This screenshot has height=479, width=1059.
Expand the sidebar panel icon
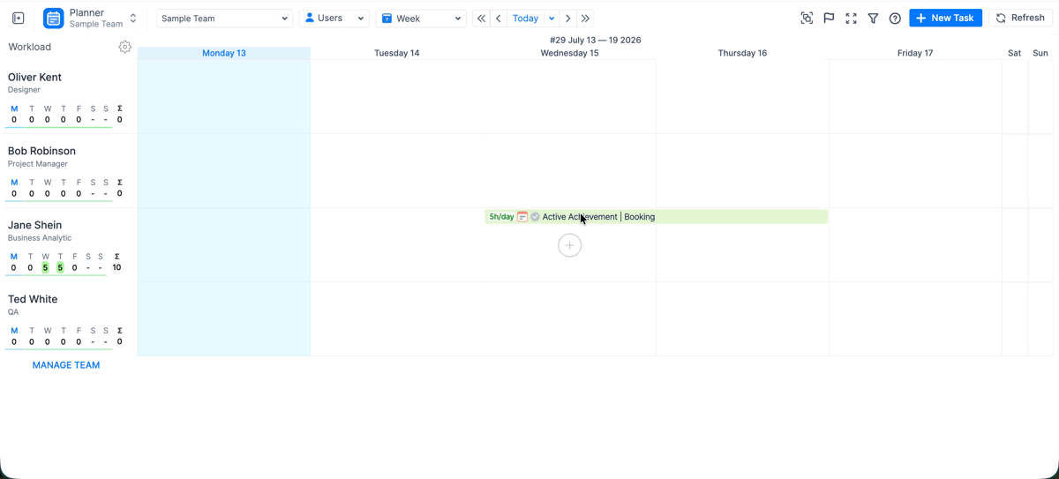[x=18, y=18]
